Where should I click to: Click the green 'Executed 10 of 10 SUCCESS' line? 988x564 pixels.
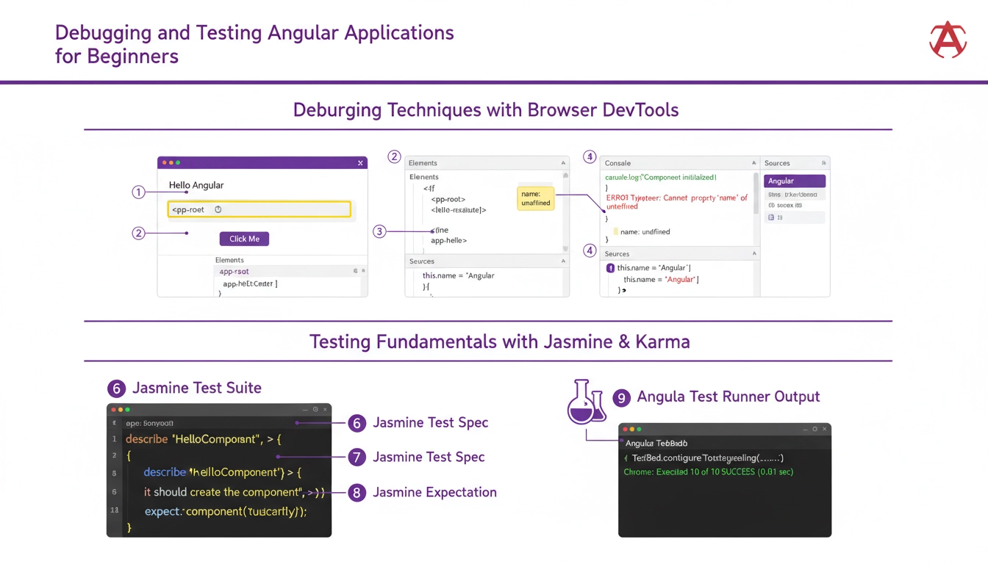pyautogui.click(x=709, y=471)
